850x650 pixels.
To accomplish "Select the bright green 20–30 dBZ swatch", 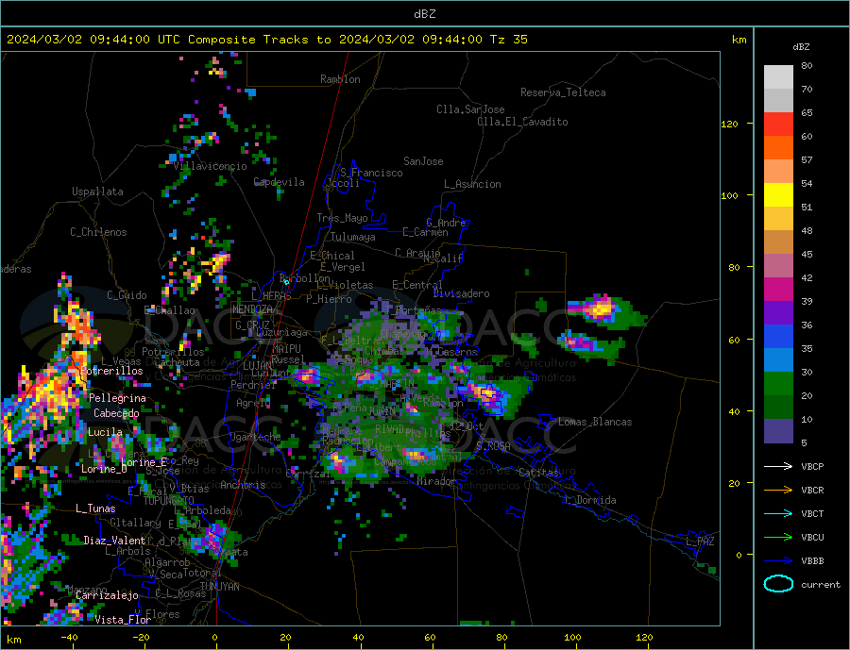I will point(779,384).
